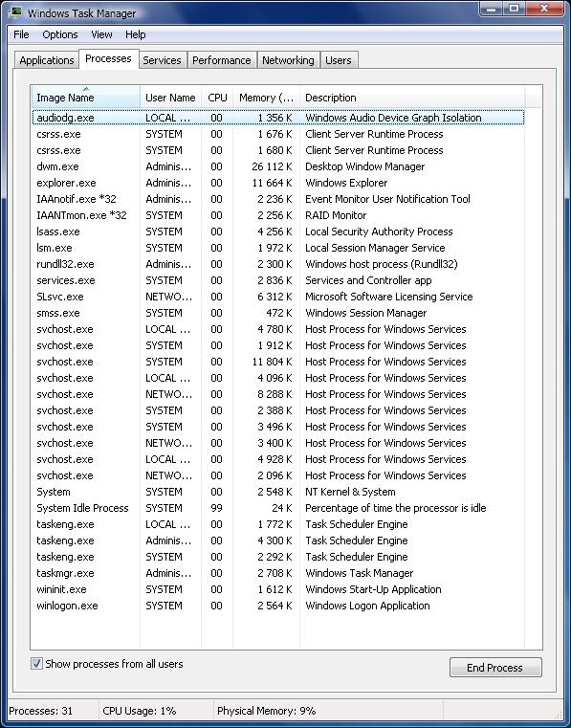This screenshot has height=728, width=571.
Task: Sort by Description column header
Action: point(412,98)
